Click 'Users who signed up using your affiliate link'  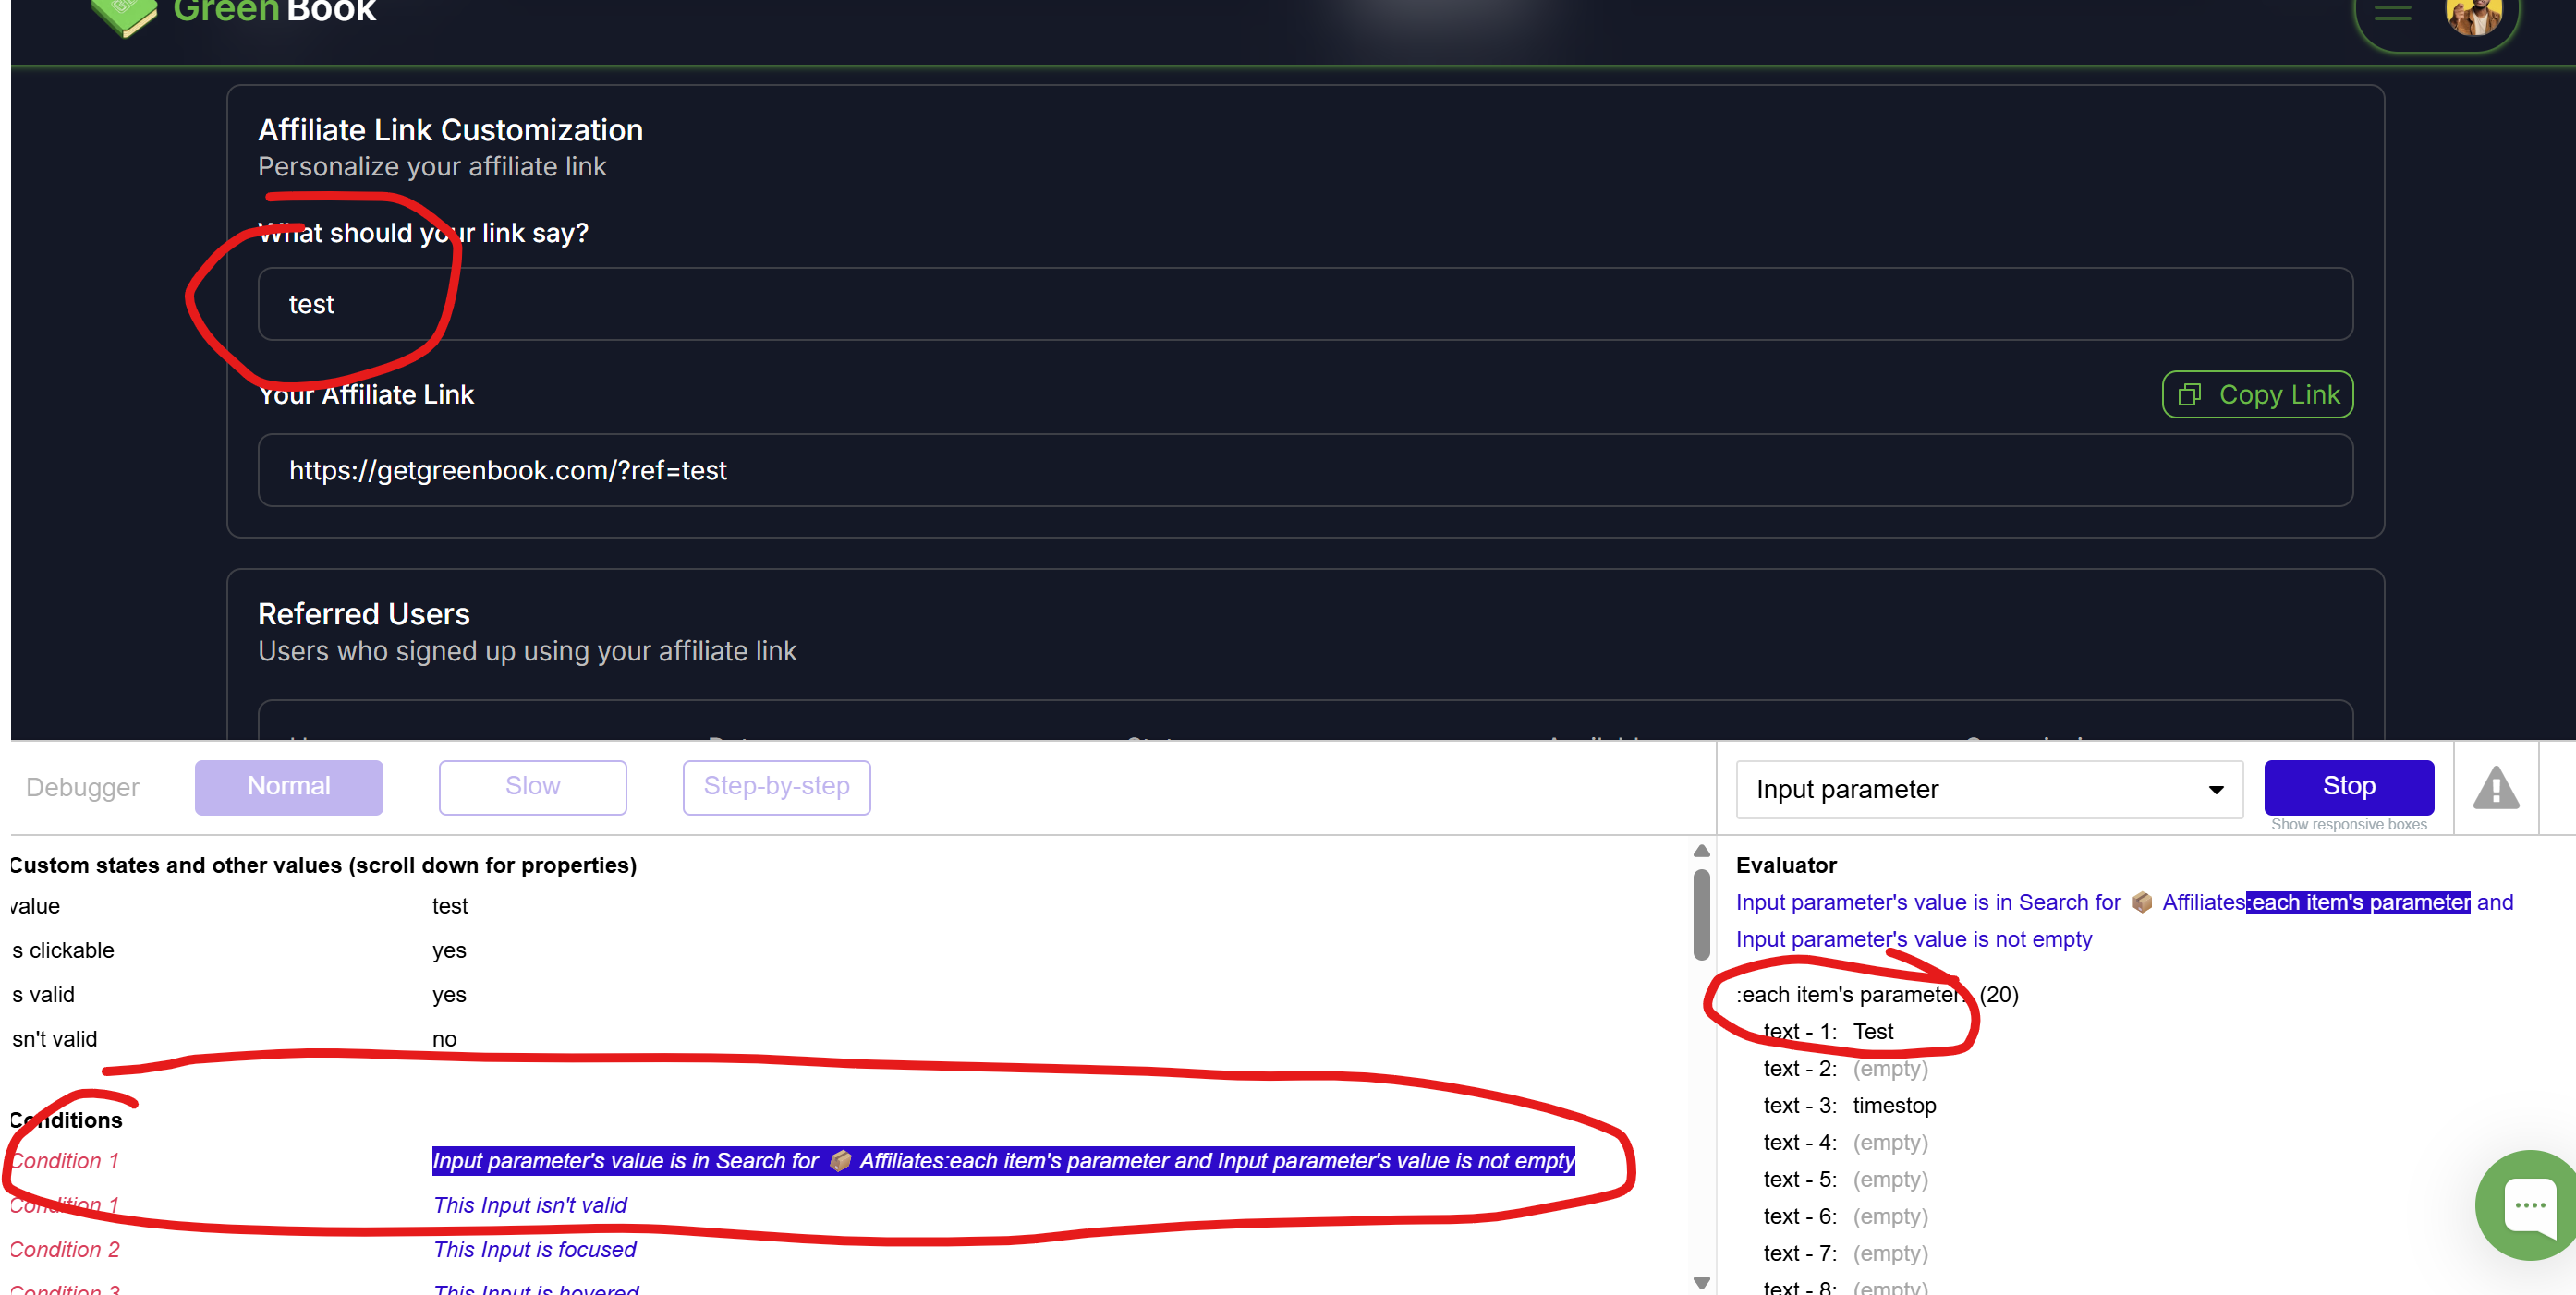(527, 651)
